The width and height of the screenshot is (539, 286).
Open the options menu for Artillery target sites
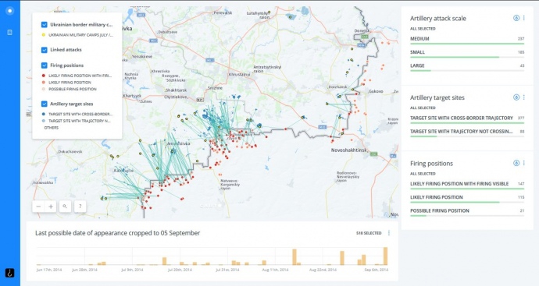pos(524,97)
